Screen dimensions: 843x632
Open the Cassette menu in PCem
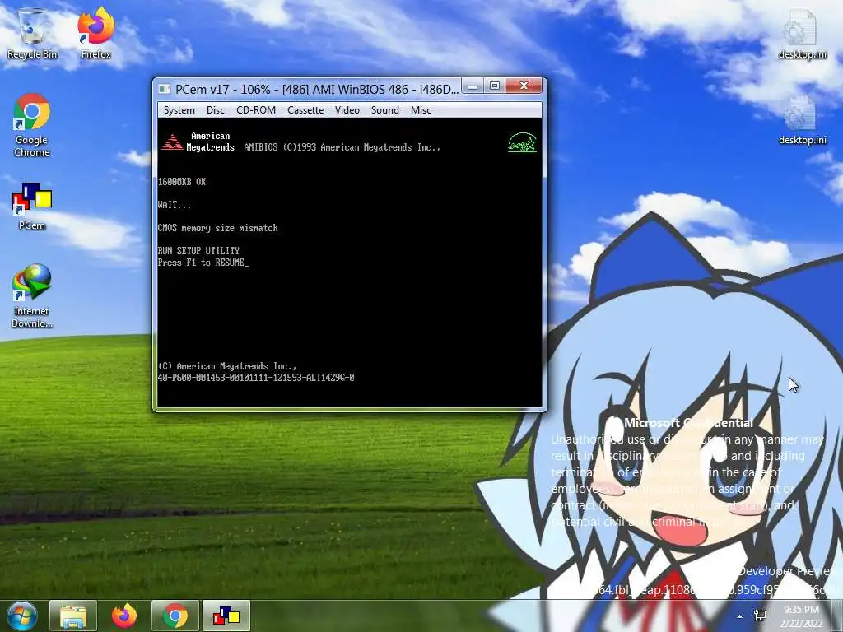coord(305,110)
